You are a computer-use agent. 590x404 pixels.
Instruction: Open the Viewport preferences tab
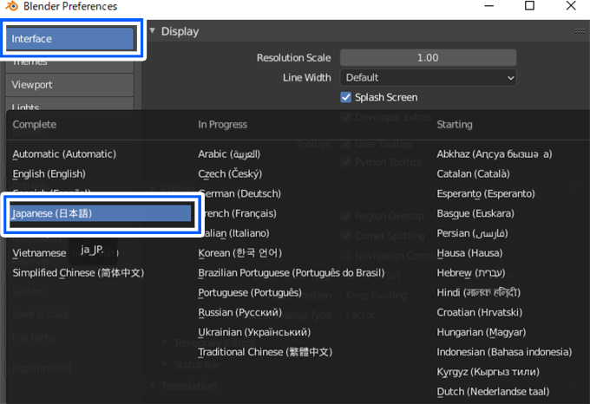[69, 85]
